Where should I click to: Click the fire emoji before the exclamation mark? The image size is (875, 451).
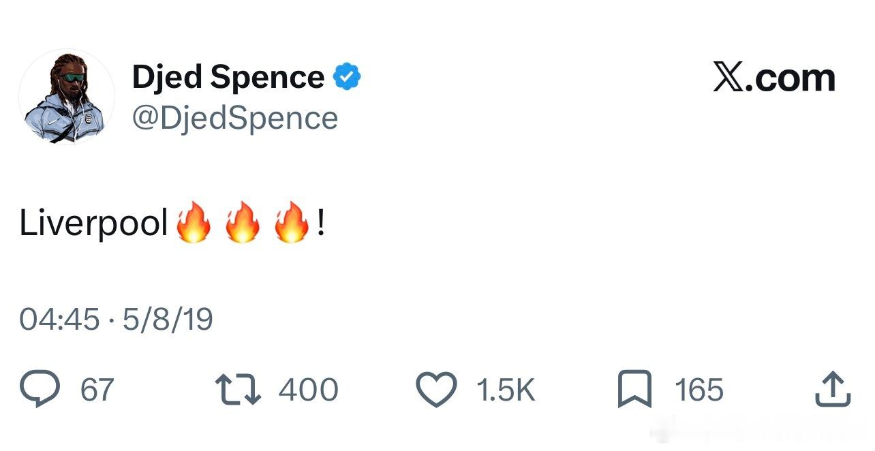pos(291,222)
